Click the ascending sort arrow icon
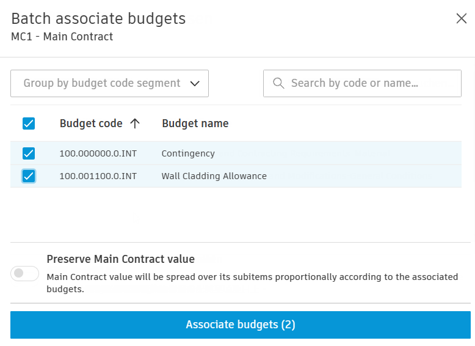The width and height of the screenshot is (475, 346). tap(135, 123)
